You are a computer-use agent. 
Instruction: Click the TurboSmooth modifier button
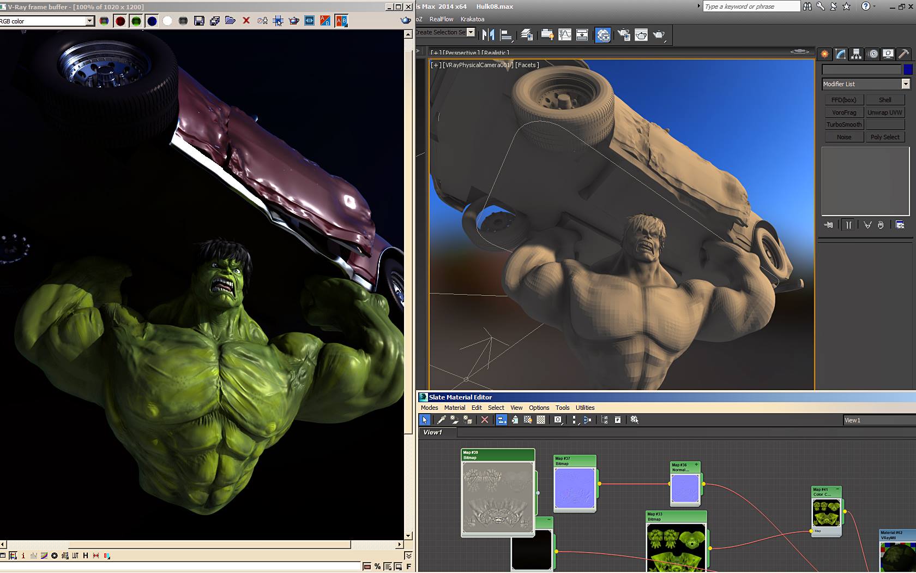point(843,124)
